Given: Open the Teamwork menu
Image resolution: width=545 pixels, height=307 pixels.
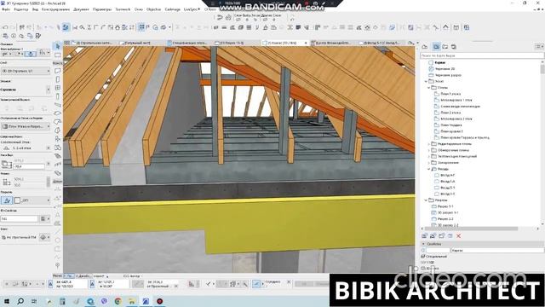Looking at the screenshot, I should 123,9.
